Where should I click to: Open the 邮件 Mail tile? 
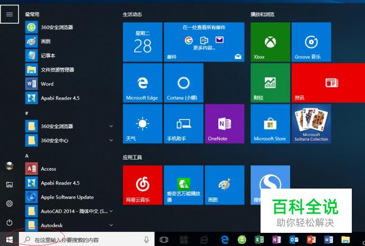click(204, 42)
